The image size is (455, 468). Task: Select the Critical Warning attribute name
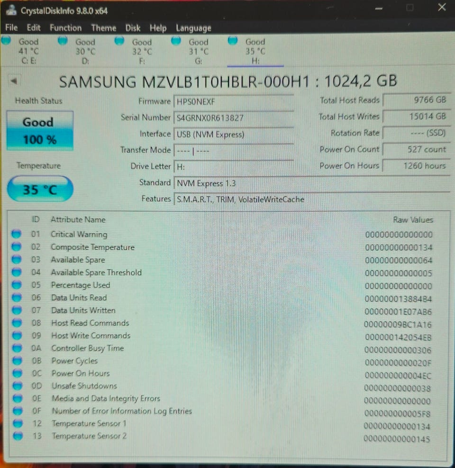point(79,234)
